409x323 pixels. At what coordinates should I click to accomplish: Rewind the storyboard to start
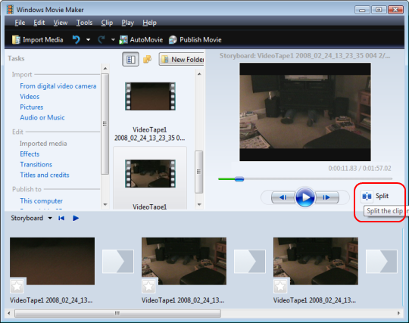[x=61, y=218]
